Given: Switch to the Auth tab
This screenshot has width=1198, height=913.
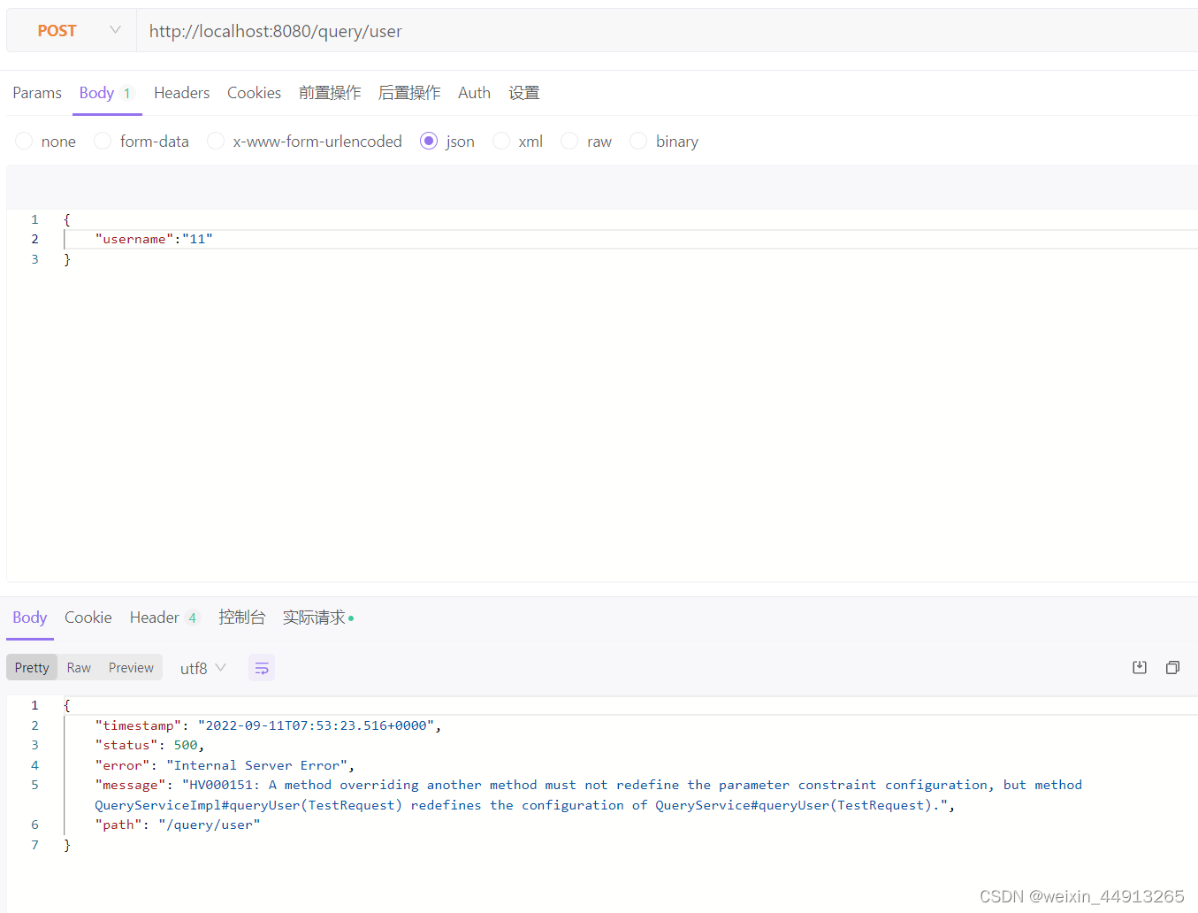Looking at the screenshot, I should [x=474, y=92].
